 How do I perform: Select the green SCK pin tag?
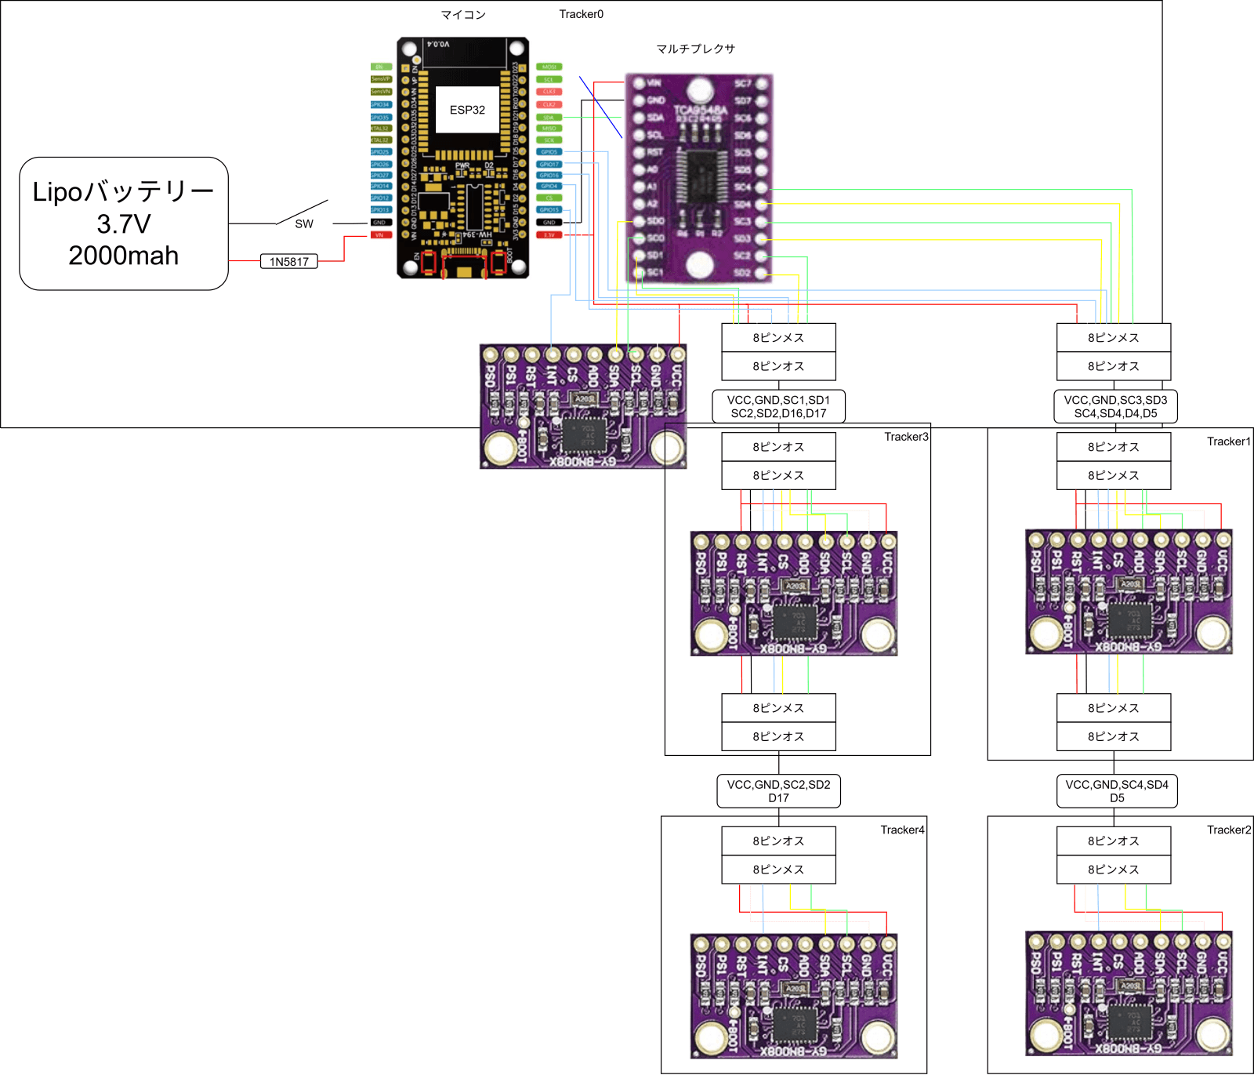[x=549, y=140]
